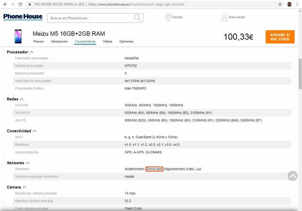Click the Velocidad de procesador label
The height and width of the screenshot is (211, 302).
[33, 81]
